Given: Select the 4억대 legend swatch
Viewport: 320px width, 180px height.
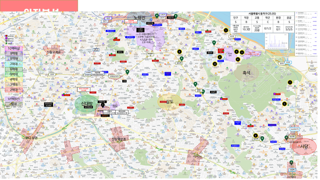Looking at the screenshot, I should [x=14, y=79].
